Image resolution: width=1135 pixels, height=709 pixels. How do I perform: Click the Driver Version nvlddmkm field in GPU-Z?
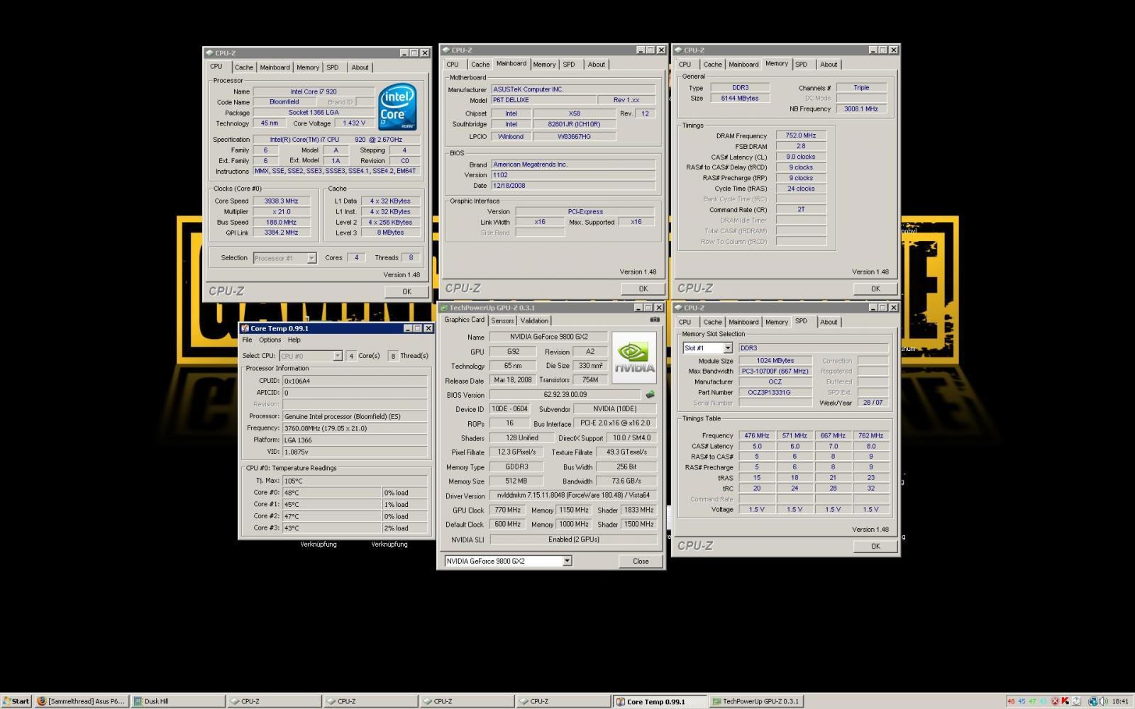[574, 496]
